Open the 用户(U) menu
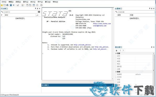Image resolution: width=156 pixels, height=97 pixels. point(40,2)
